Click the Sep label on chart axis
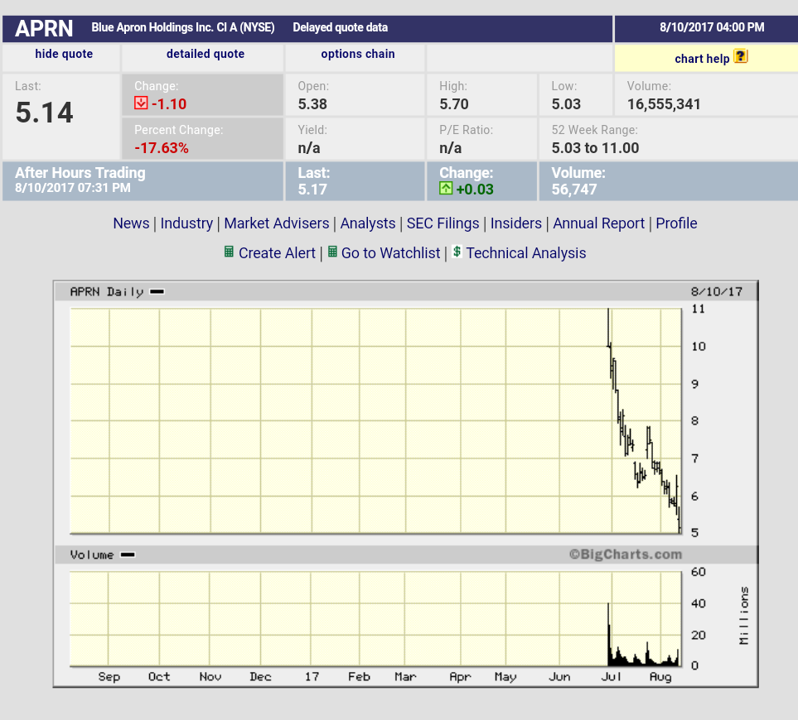This screenshot has height=720, width=798. [x=109, y=677]
